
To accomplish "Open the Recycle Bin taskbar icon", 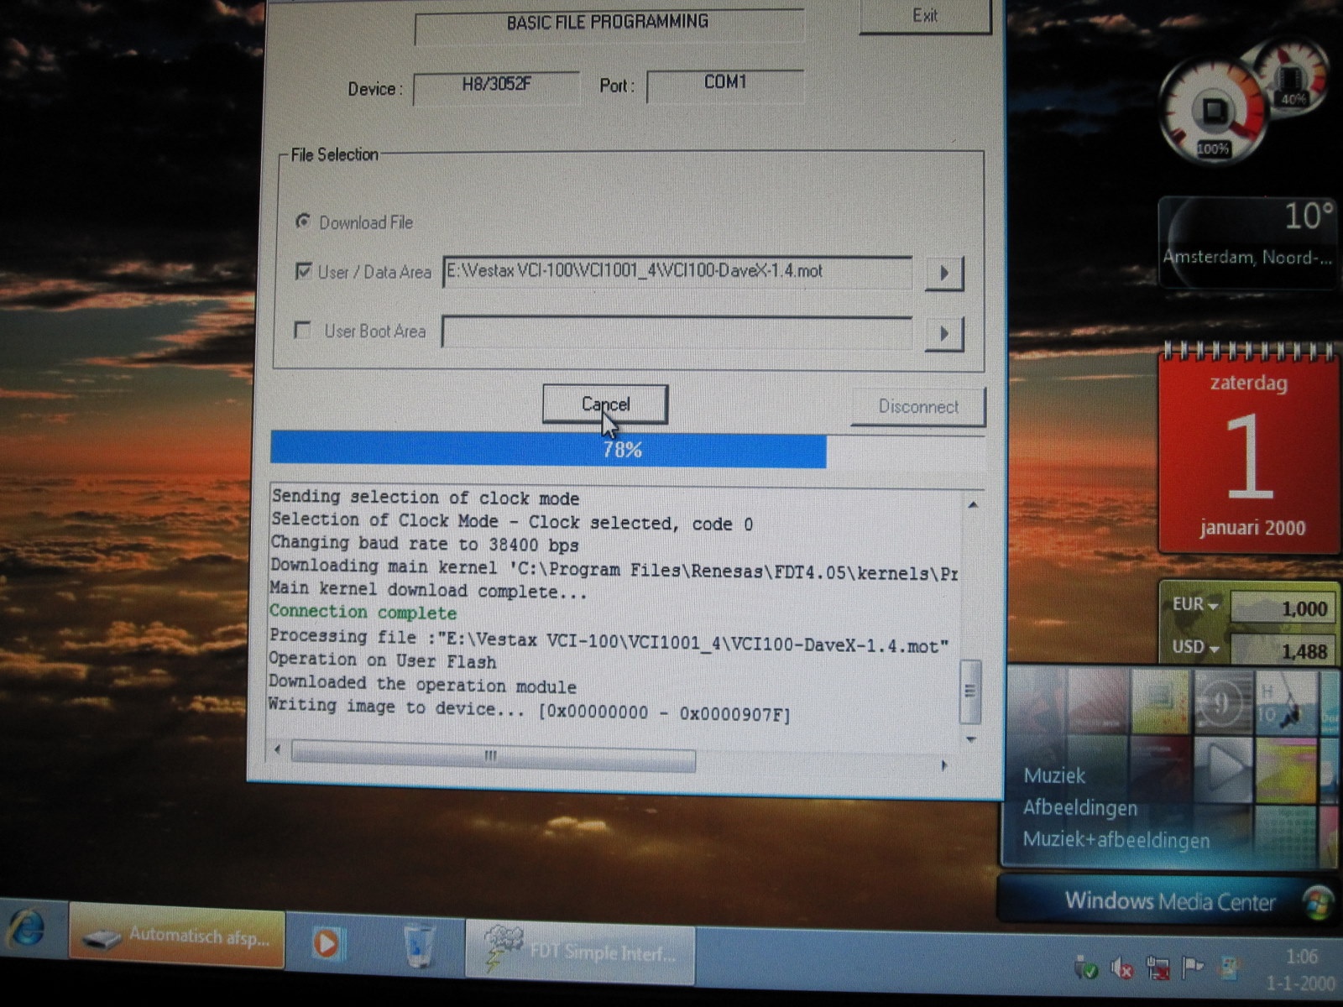I will click(x=418, y=945).
